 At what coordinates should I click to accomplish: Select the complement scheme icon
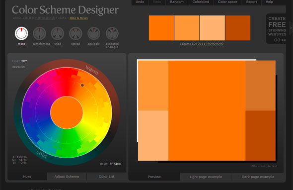pyautogui.click(x=39, y=33)
